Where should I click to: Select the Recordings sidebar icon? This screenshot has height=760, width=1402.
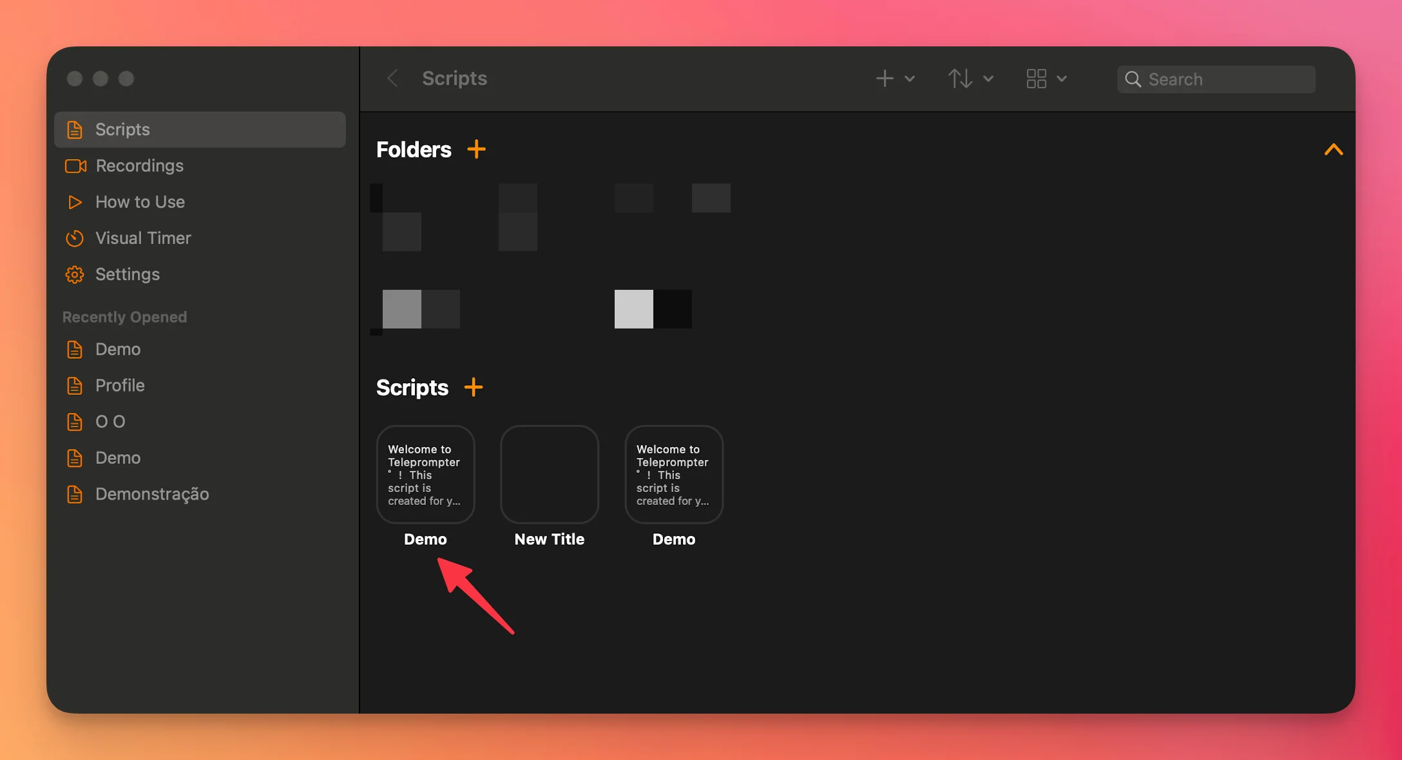(75, 166)
